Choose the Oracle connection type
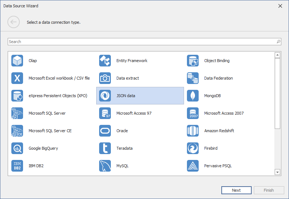The height and width of the screenshot is (199, 289). tap(122, 131)
